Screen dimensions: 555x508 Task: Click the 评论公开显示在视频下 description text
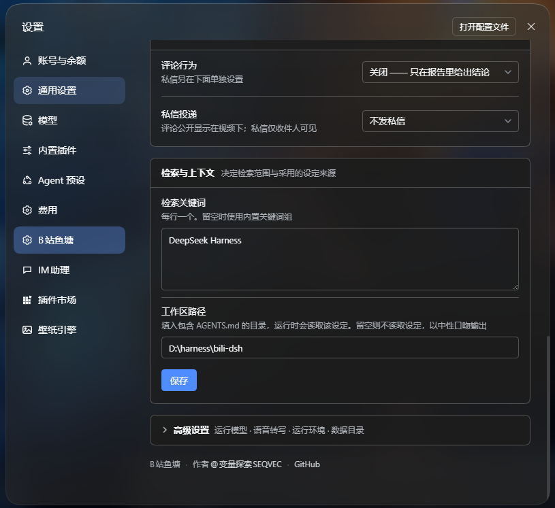pyautogui.click(x=239, y=128)
